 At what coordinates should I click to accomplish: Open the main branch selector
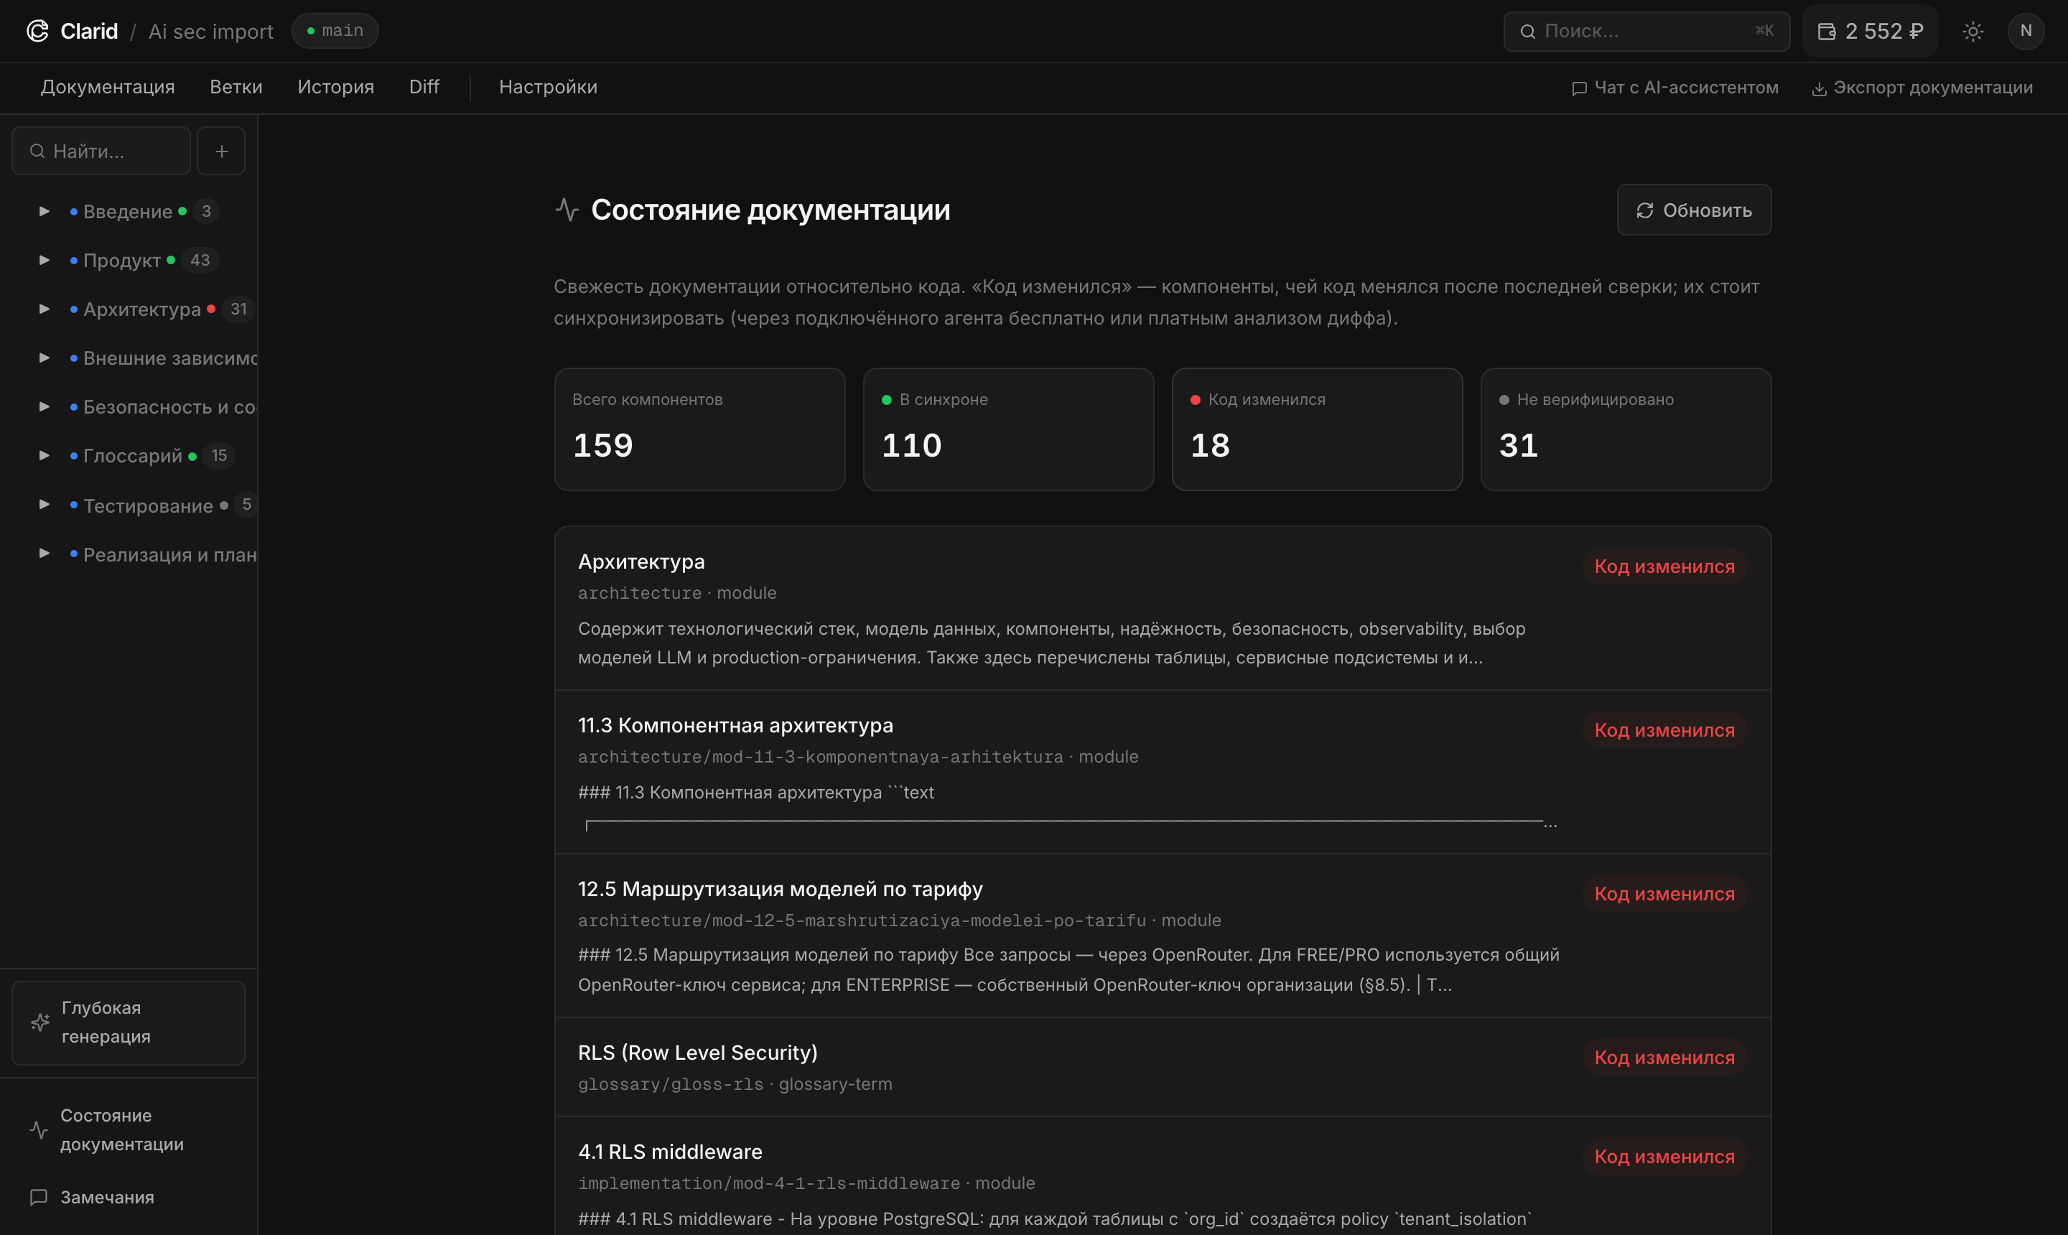pos(335,31)
